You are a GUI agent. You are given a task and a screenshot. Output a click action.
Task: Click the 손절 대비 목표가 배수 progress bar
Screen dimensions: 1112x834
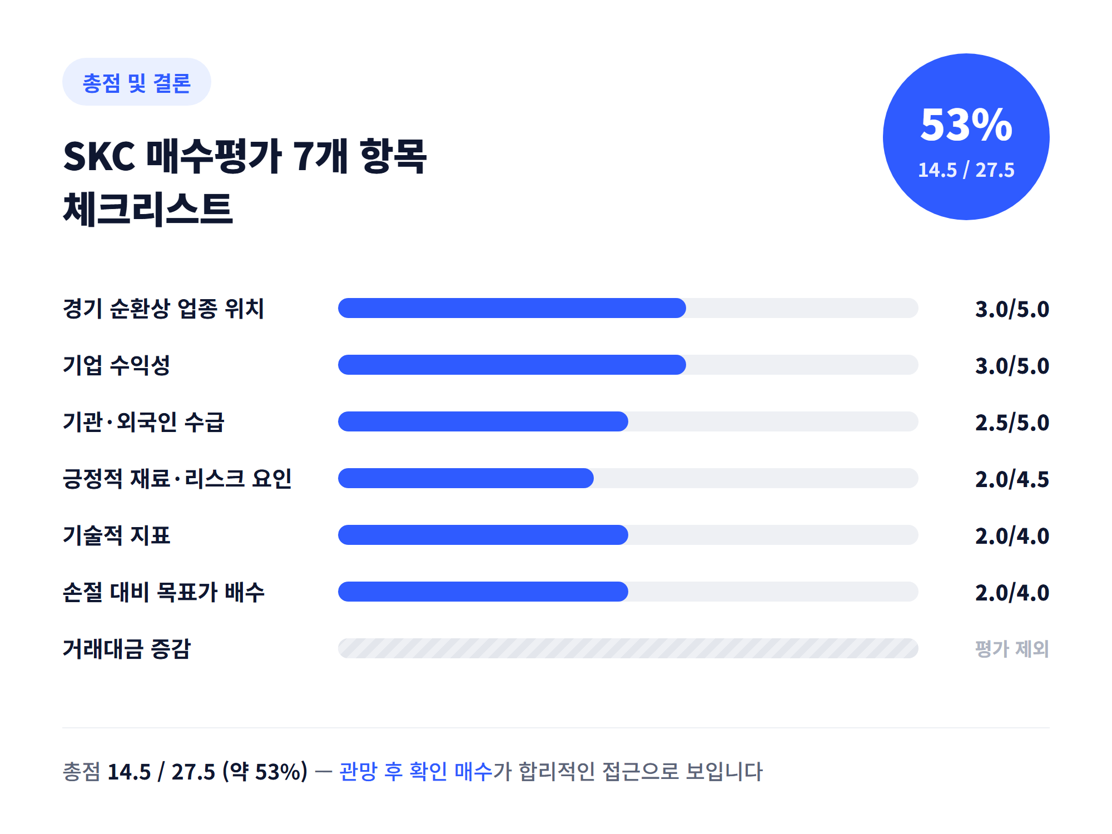click(x=628, y=592)
